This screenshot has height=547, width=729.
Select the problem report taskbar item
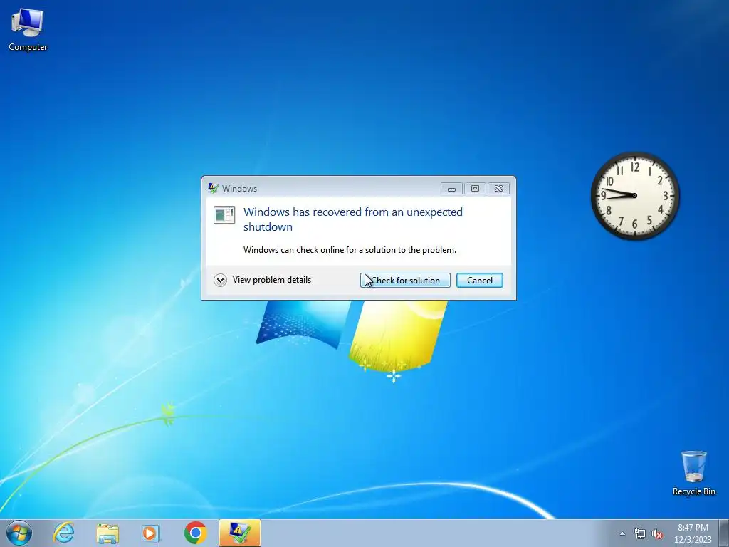coord(240,533)
